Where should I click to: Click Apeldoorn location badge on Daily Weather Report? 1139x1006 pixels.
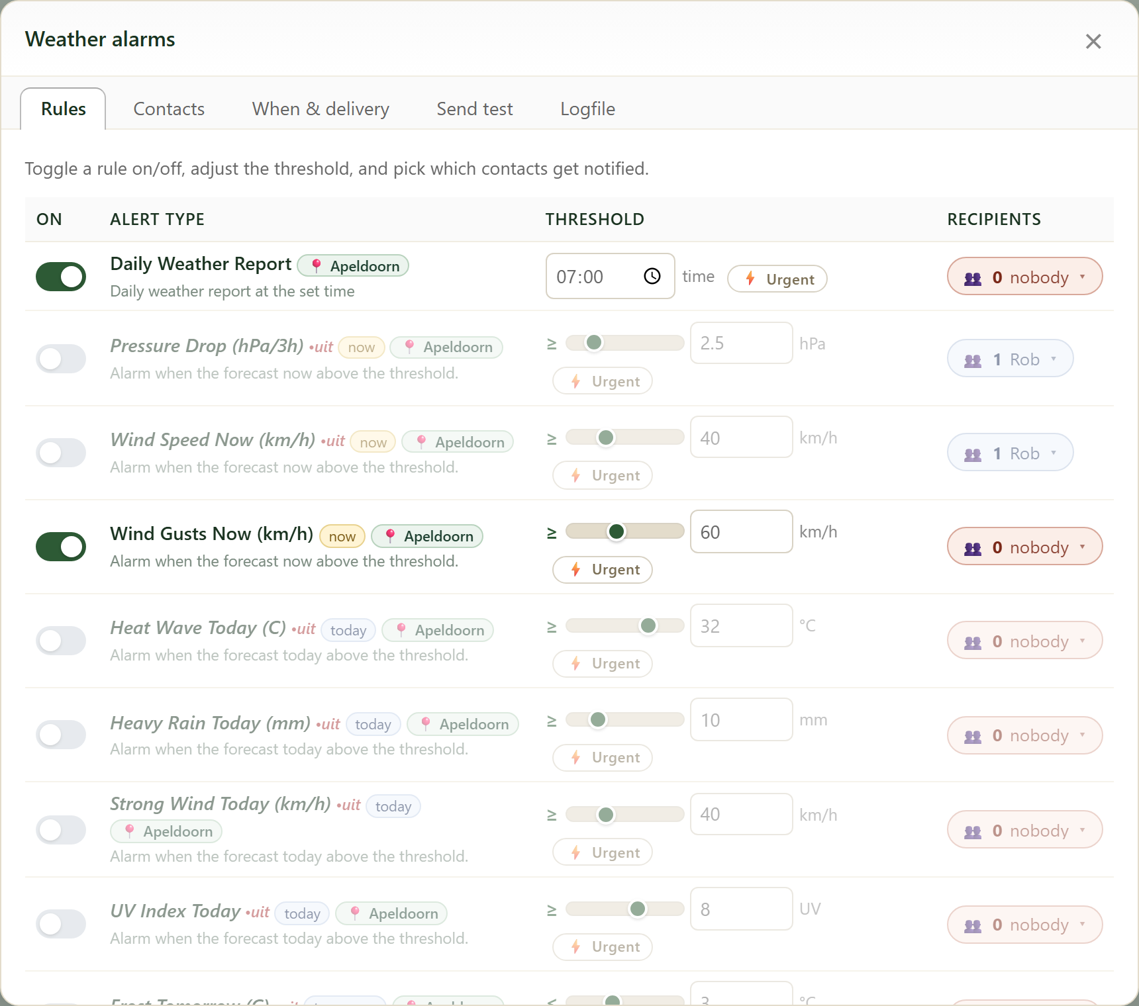353,265
